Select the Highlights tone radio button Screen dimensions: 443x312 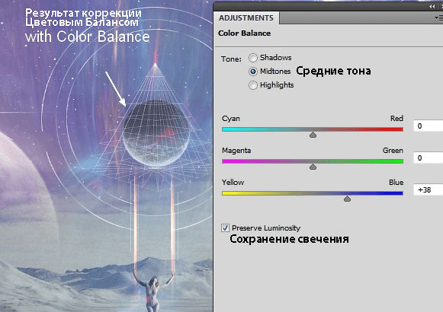[x=253, y=85]
